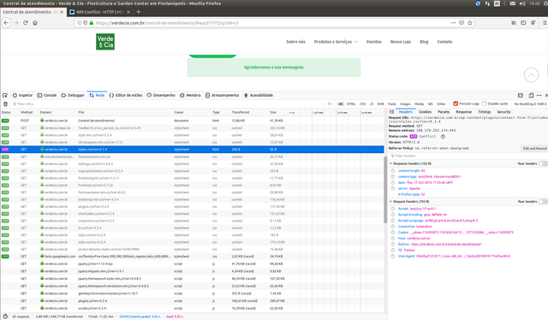
Task: Click Edit and Resend button
Action: 534,149
